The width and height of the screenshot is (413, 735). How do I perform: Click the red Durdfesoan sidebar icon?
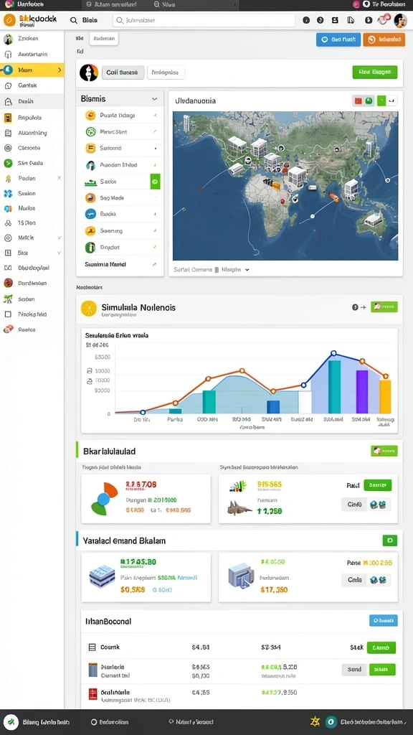pos(7,283)
